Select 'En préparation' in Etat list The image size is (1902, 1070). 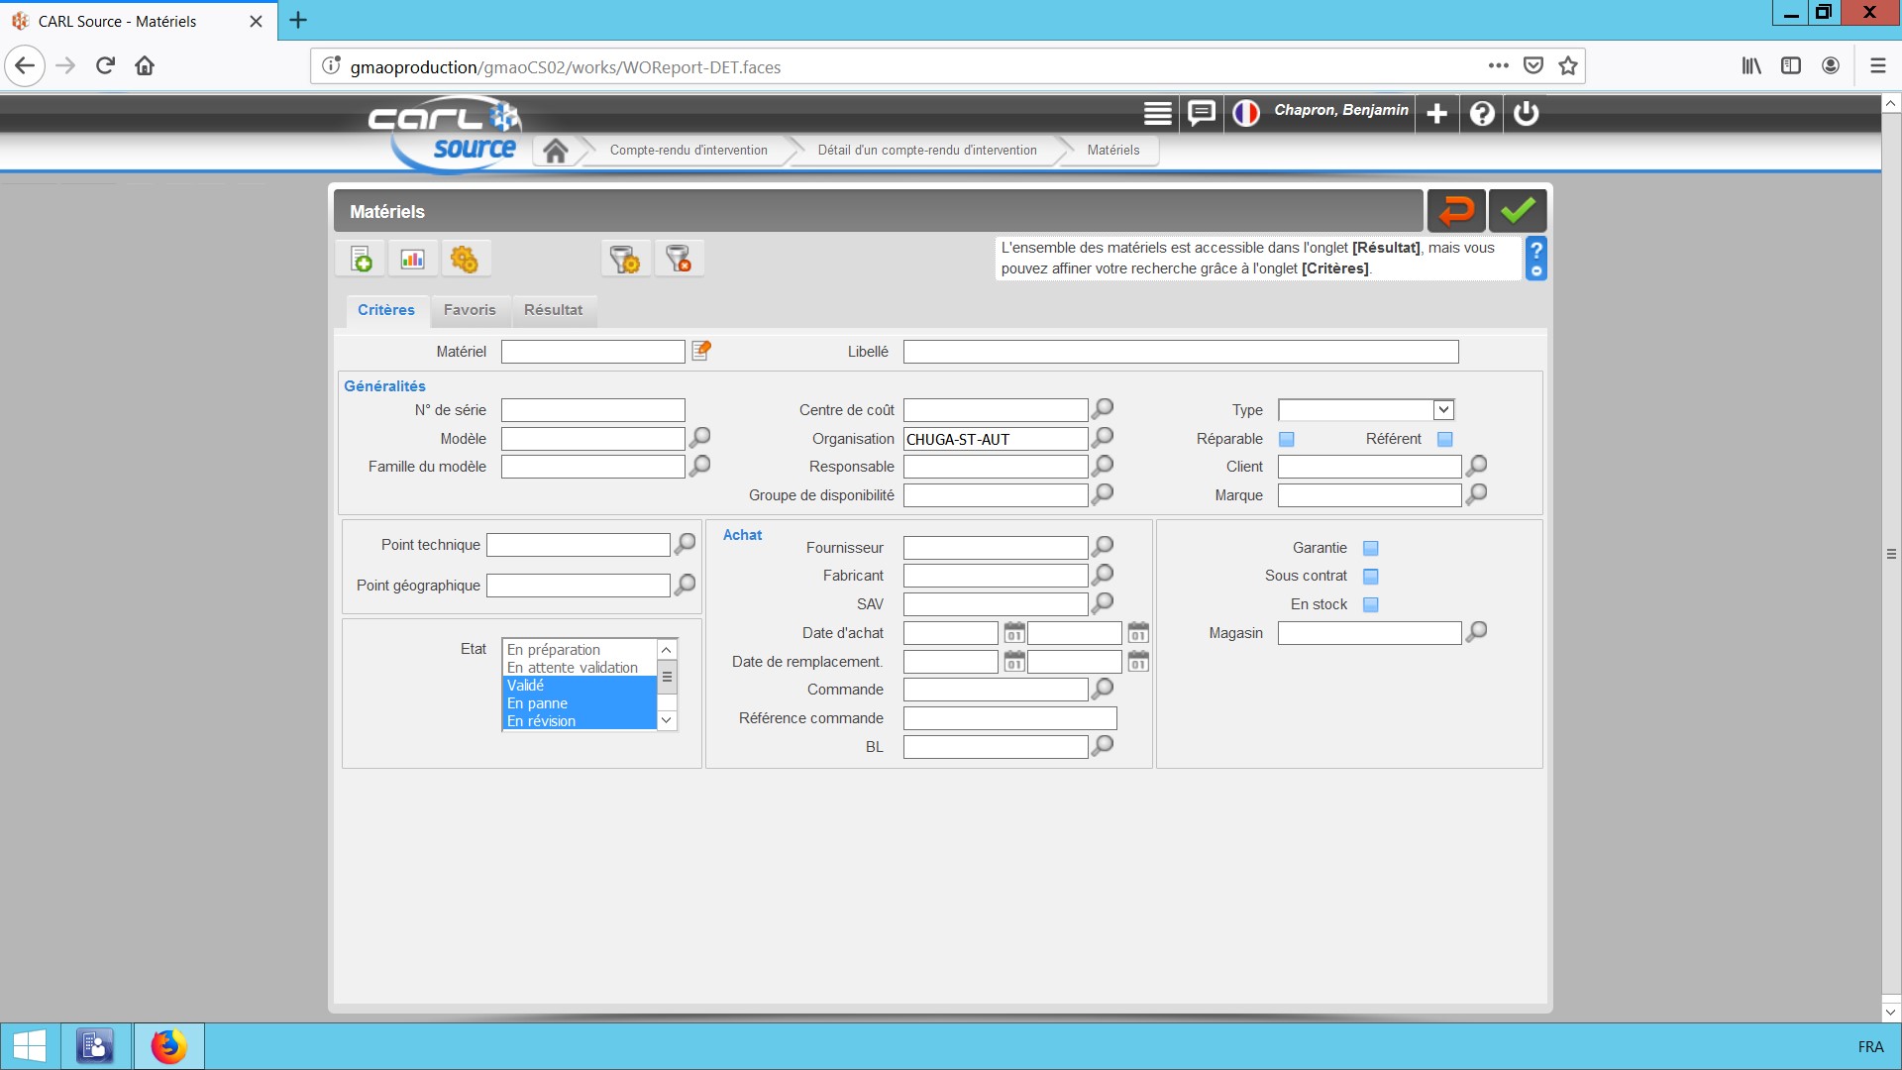554,650
